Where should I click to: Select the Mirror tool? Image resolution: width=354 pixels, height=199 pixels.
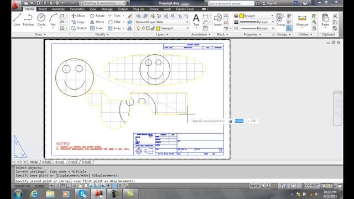point(97,22)
